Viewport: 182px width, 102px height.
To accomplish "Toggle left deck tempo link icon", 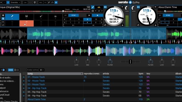I will (x=105, y=7).
